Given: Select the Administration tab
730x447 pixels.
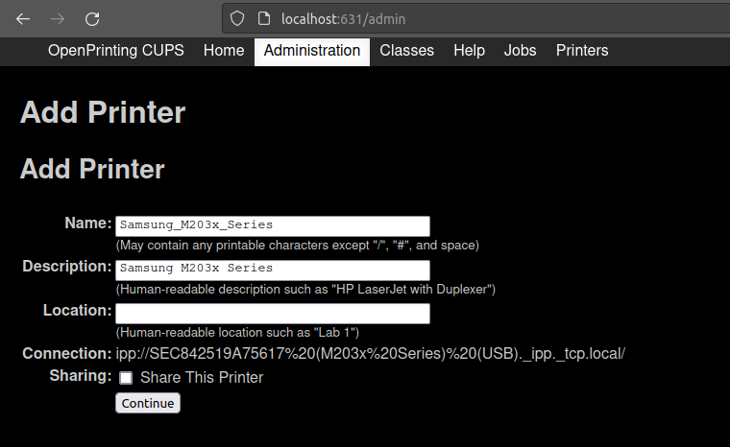Looking at the screenshot, I should (x=312, y=51).
